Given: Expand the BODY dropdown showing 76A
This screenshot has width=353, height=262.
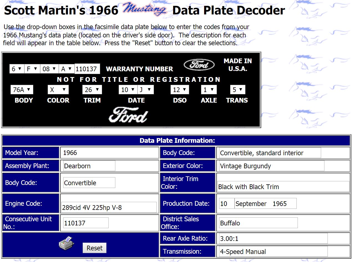Looking at the screenshot, I should pos(22,90).
